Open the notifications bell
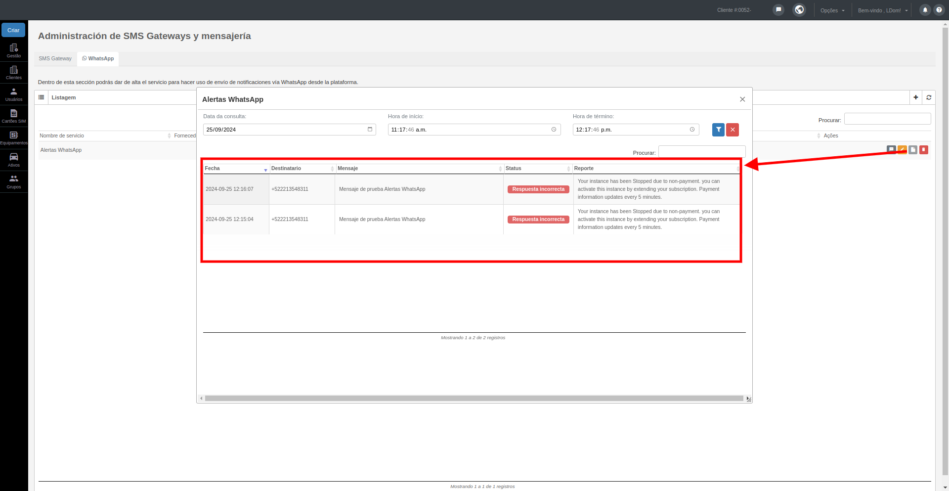The width and height of the screenshot is (949, 491). click(925, 10)
